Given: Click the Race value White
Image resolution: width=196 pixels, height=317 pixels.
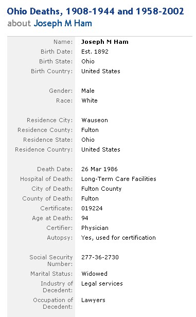Looking at the screenshot, I should point(90,101).
